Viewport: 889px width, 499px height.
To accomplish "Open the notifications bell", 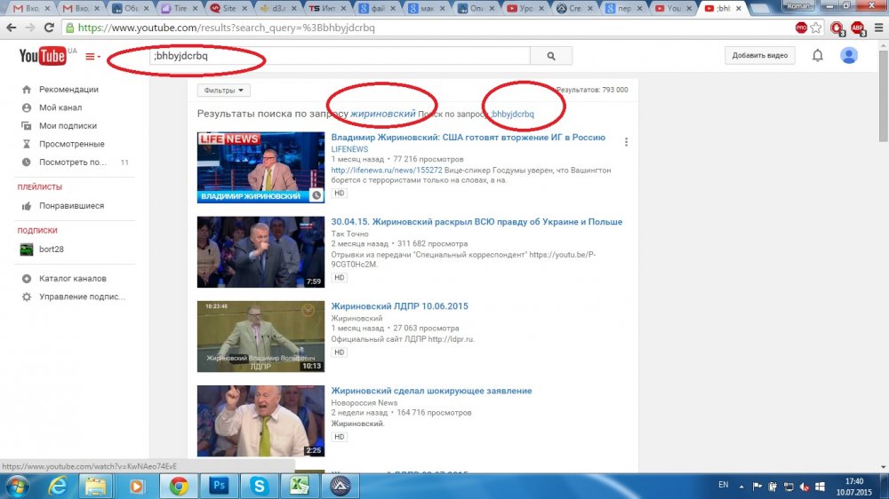I will [818, 56].
